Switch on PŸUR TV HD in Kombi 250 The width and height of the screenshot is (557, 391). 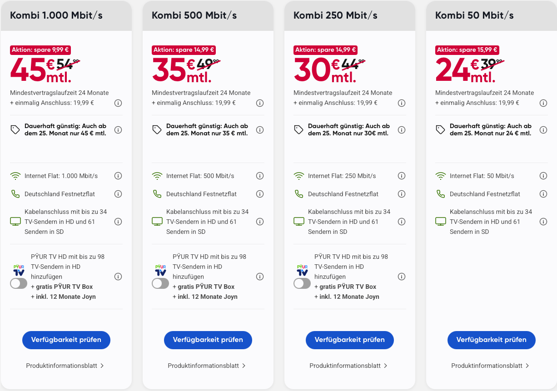tap(302, 283)
